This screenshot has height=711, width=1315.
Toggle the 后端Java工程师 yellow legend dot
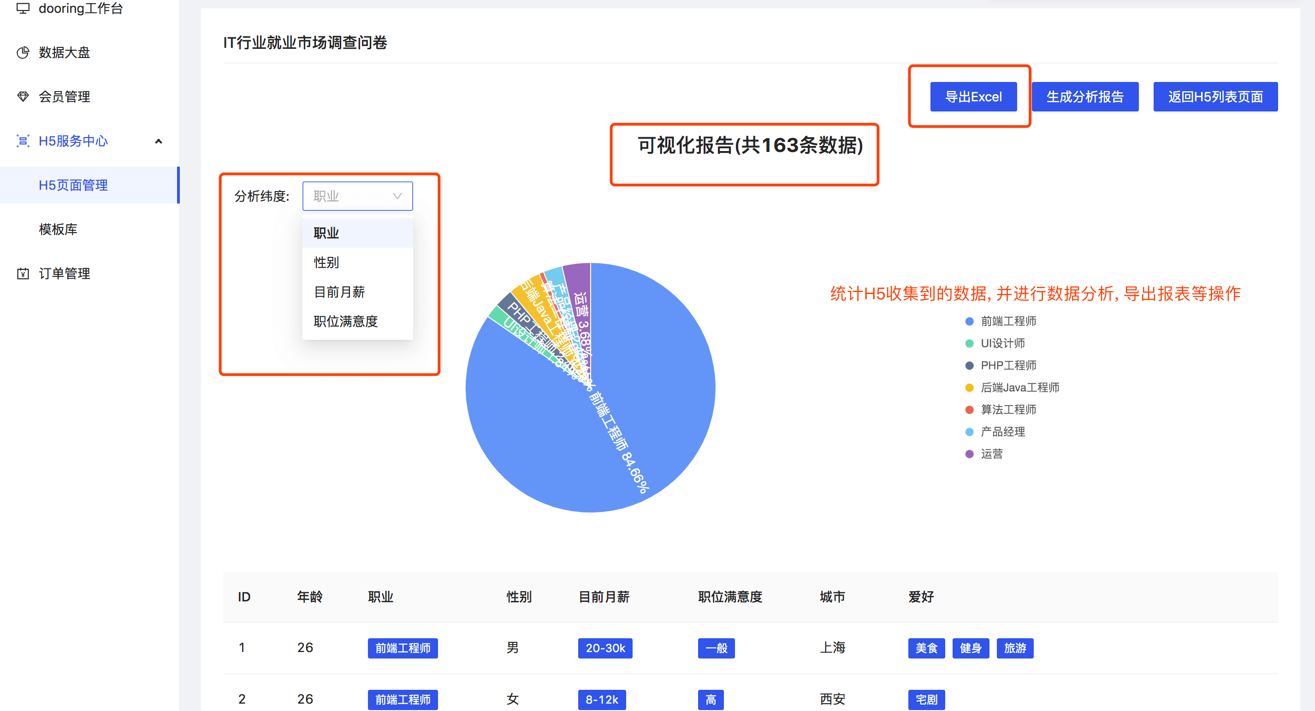969,388
